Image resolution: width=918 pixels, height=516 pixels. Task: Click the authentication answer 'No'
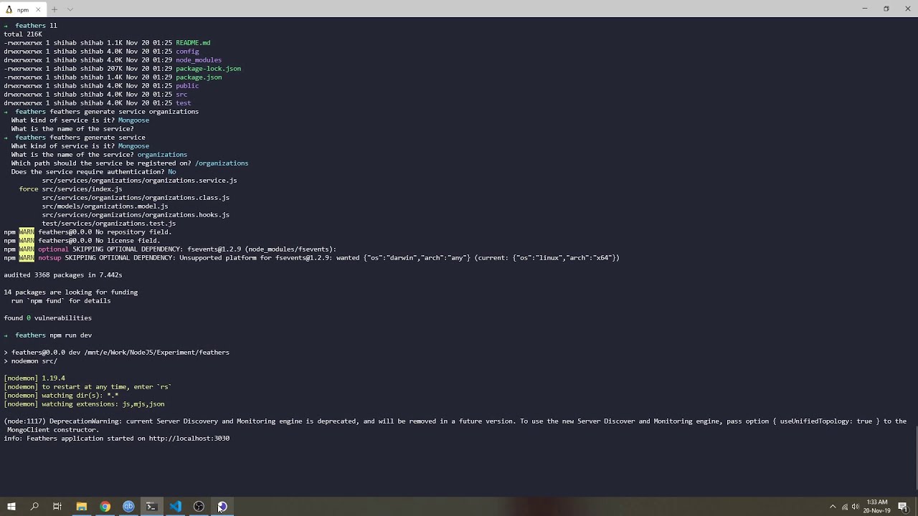pyautogui.click(x=172, y=172)
